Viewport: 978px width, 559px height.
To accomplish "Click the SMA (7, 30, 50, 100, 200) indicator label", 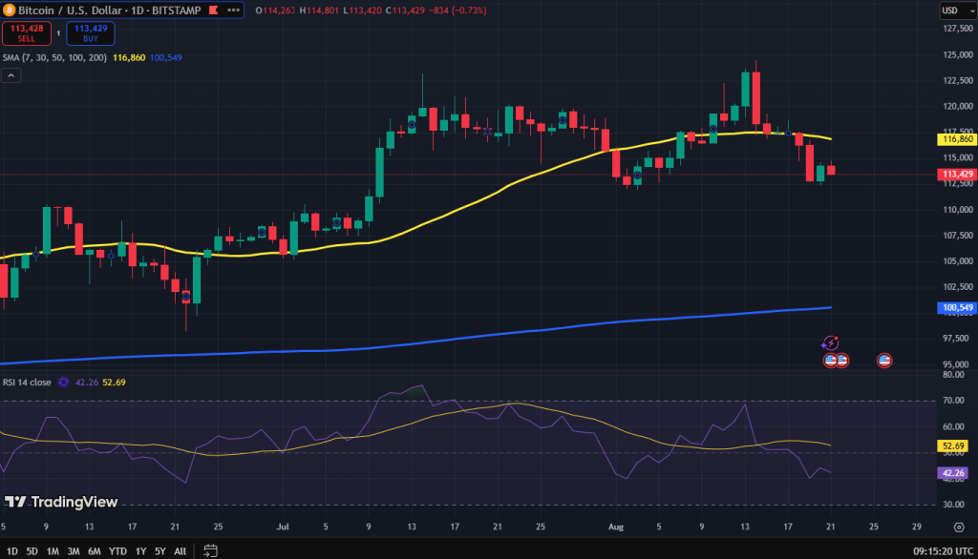I will tap(54, 57).
